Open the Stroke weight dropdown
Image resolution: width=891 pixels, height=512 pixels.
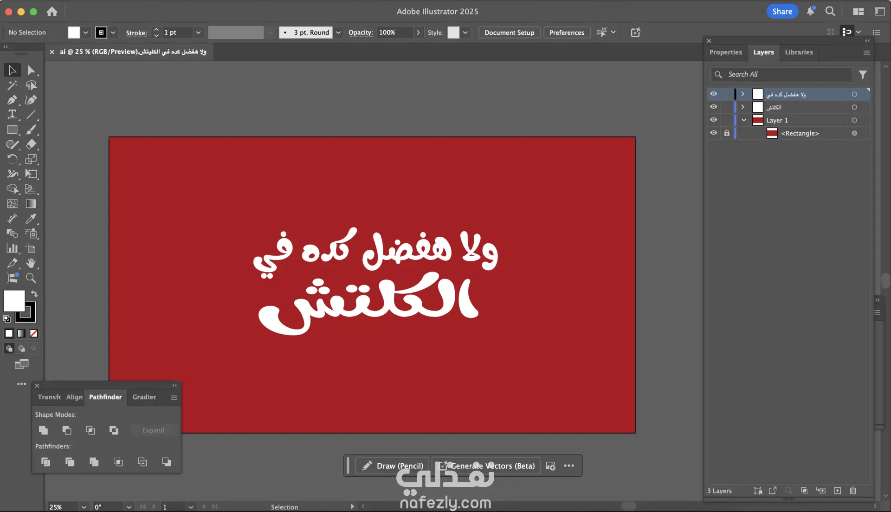[198, 32]
